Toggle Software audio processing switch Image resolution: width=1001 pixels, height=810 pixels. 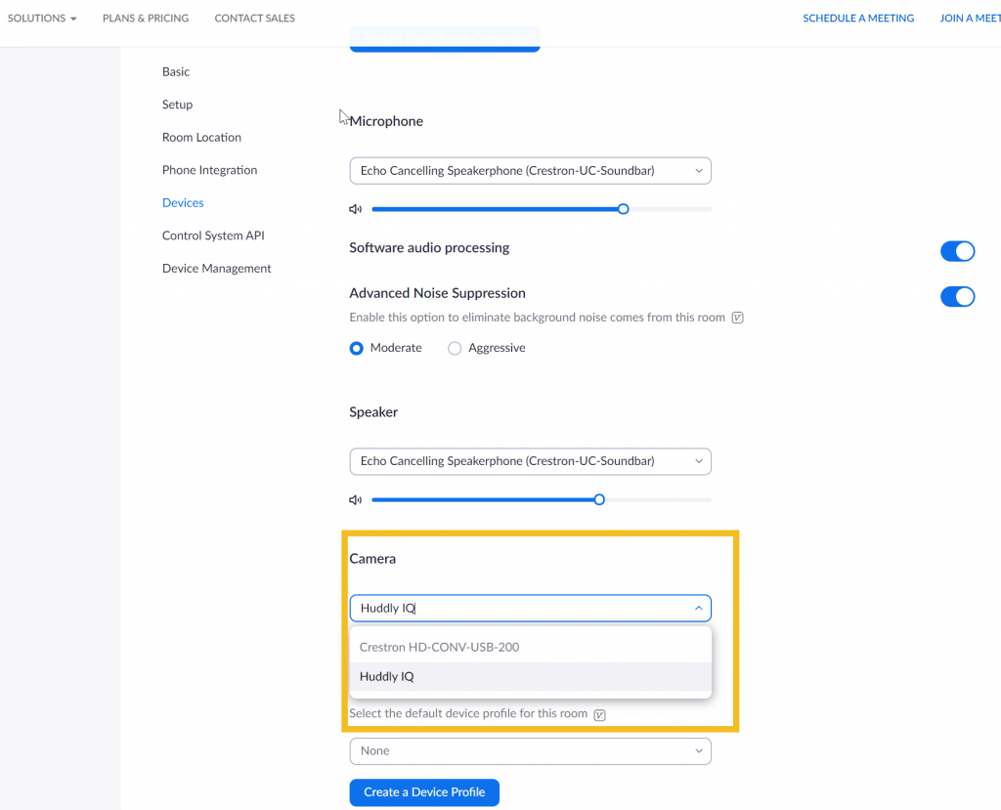pyautogui.click(x=957, y=251)
